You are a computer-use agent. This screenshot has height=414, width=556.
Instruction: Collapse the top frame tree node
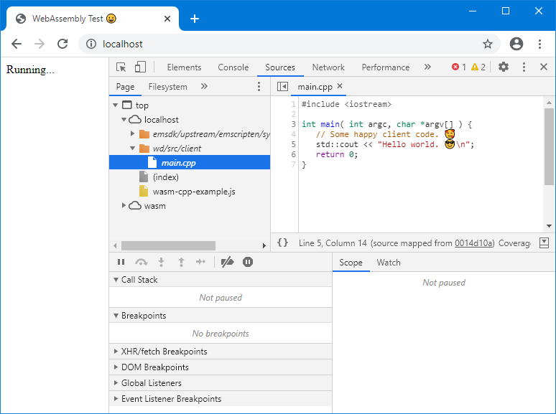click(x=115, y=105)
